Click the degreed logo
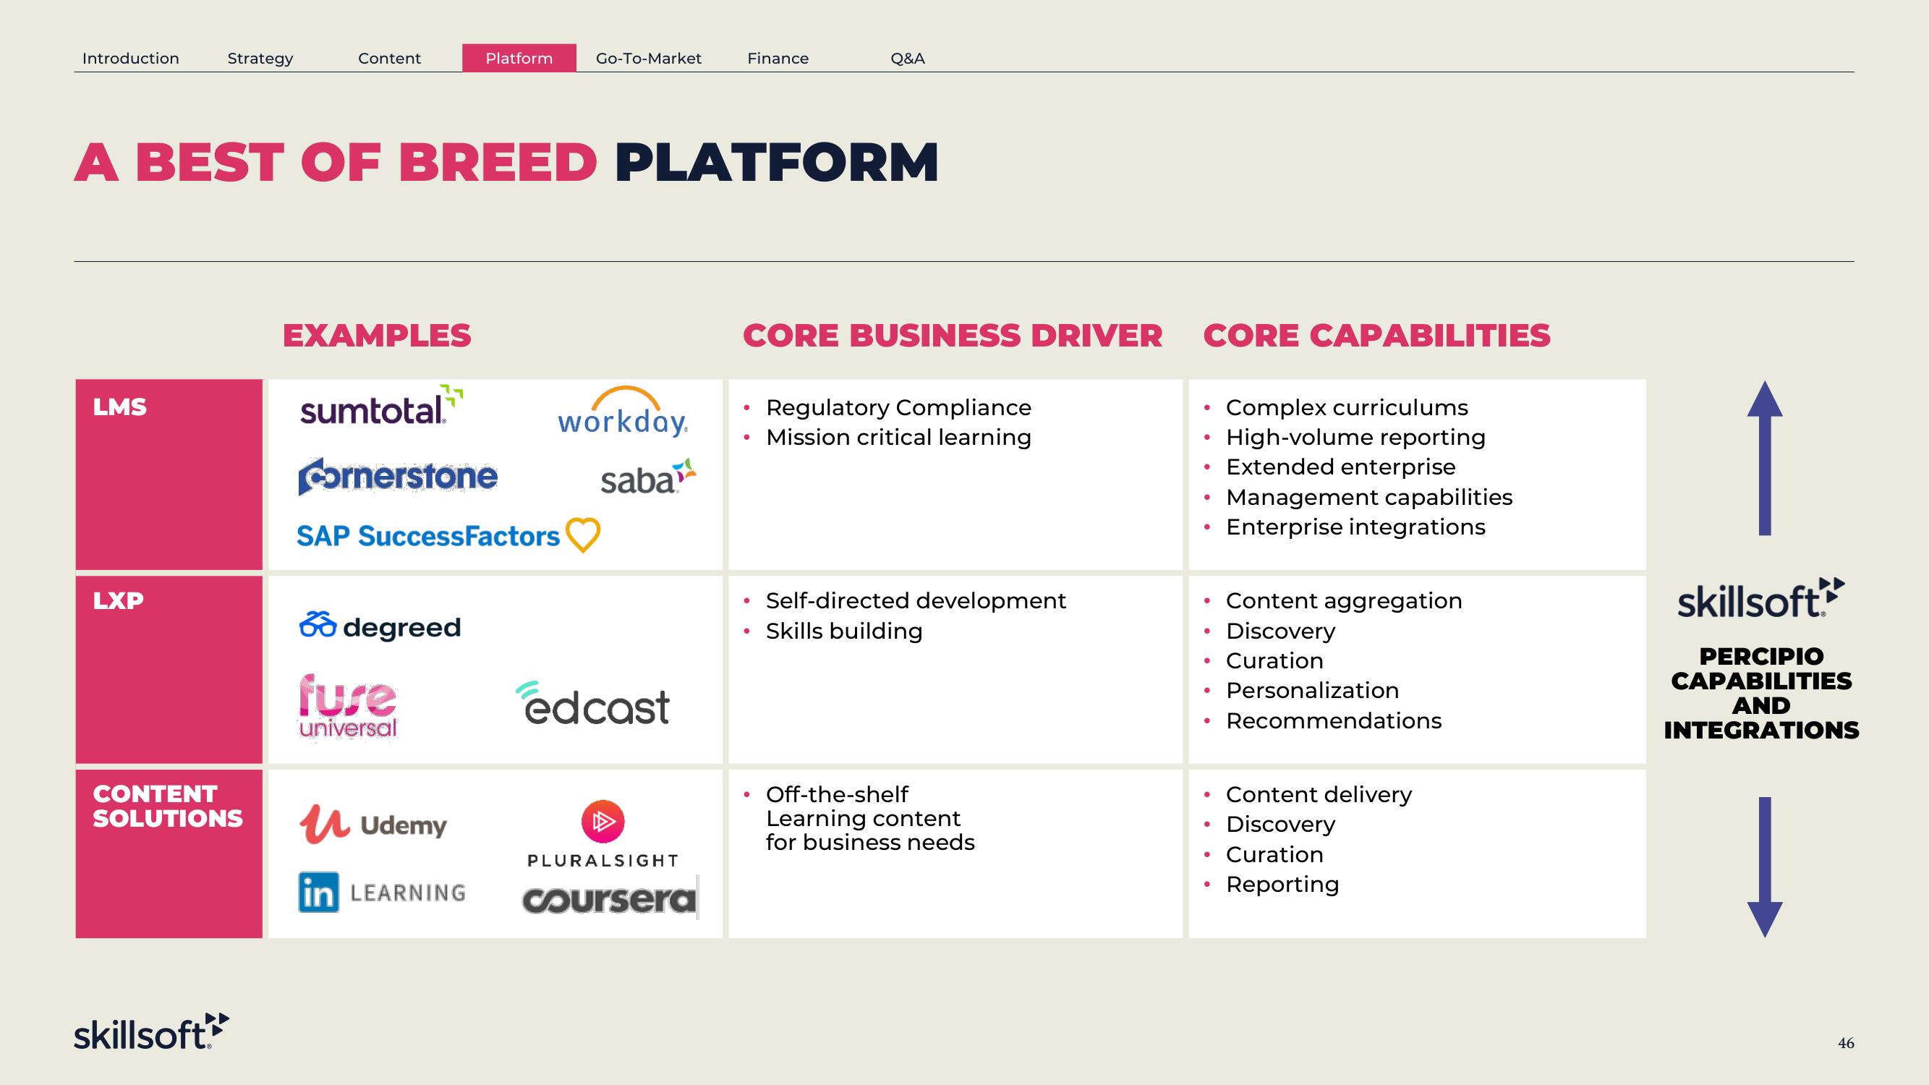Image resolution: width=1929 pixels, height=1085 pixels. (380, 626)
